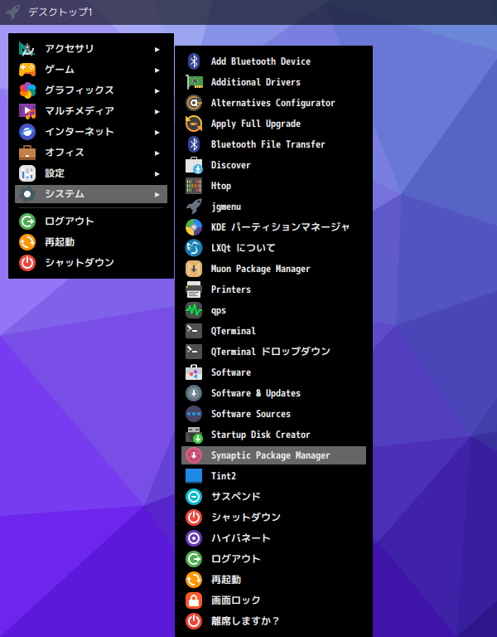Expand the 設定 submenu arrow
This screenshot has width=497, height=637.
click(x=157, y=174)
